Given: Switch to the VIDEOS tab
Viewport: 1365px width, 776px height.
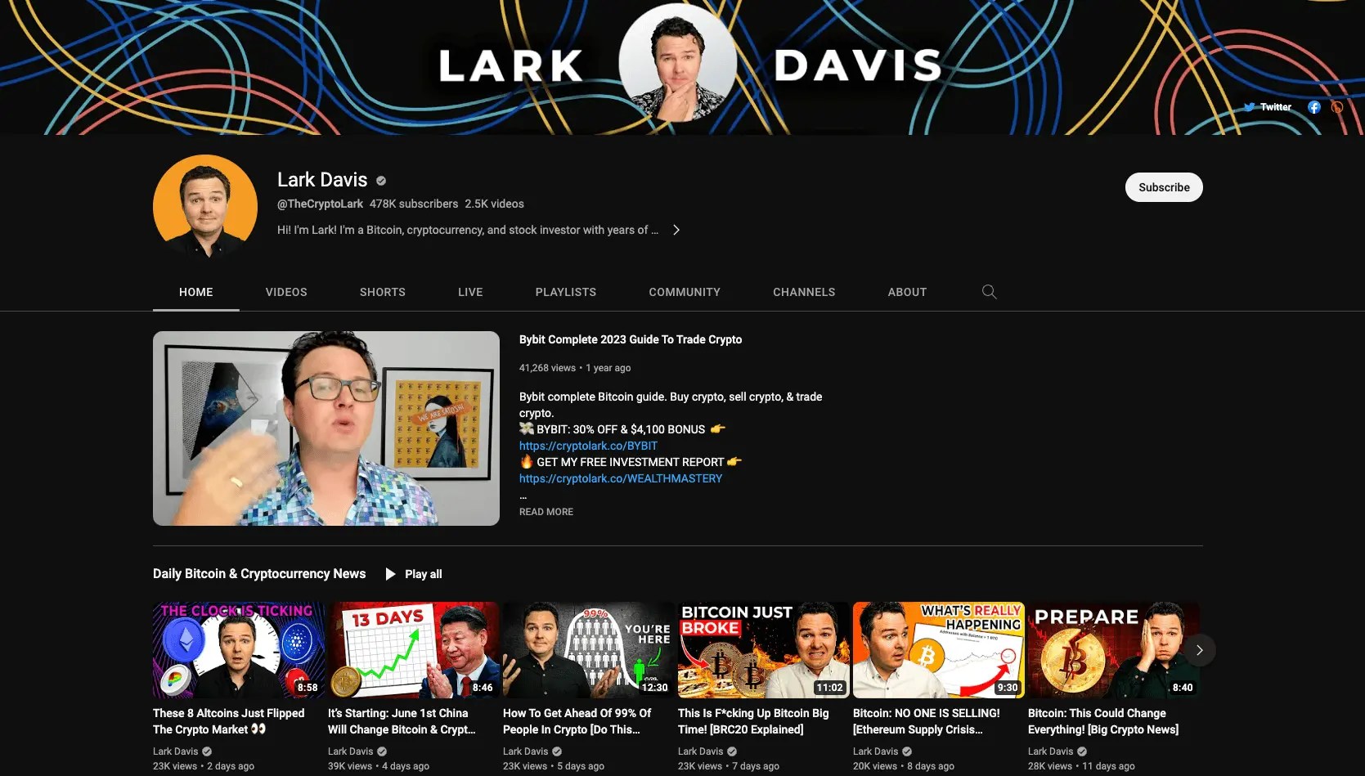Looking at the screenshot, I should click(285, 292).
